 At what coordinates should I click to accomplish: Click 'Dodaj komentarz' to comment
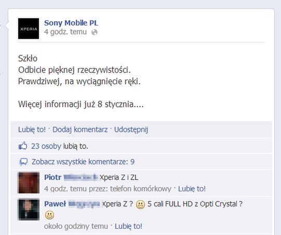[80, 129]
